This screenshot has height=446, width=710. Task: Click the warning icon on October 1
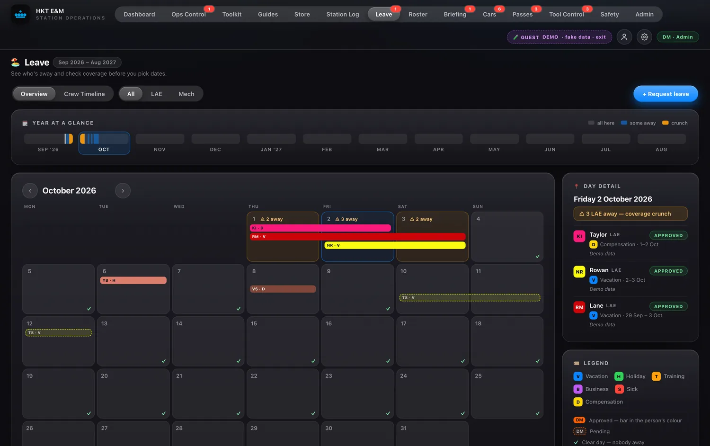[x=262, y=219]
